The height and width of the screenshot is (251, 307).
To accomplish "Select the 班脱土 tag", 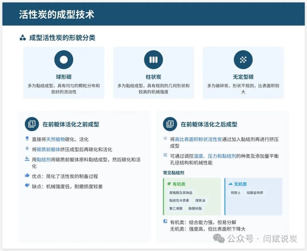I will coord(236,193).
